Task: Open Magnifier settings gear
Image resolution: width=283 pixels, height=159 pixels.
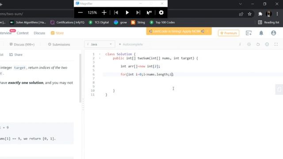Action: pos(161,13)
